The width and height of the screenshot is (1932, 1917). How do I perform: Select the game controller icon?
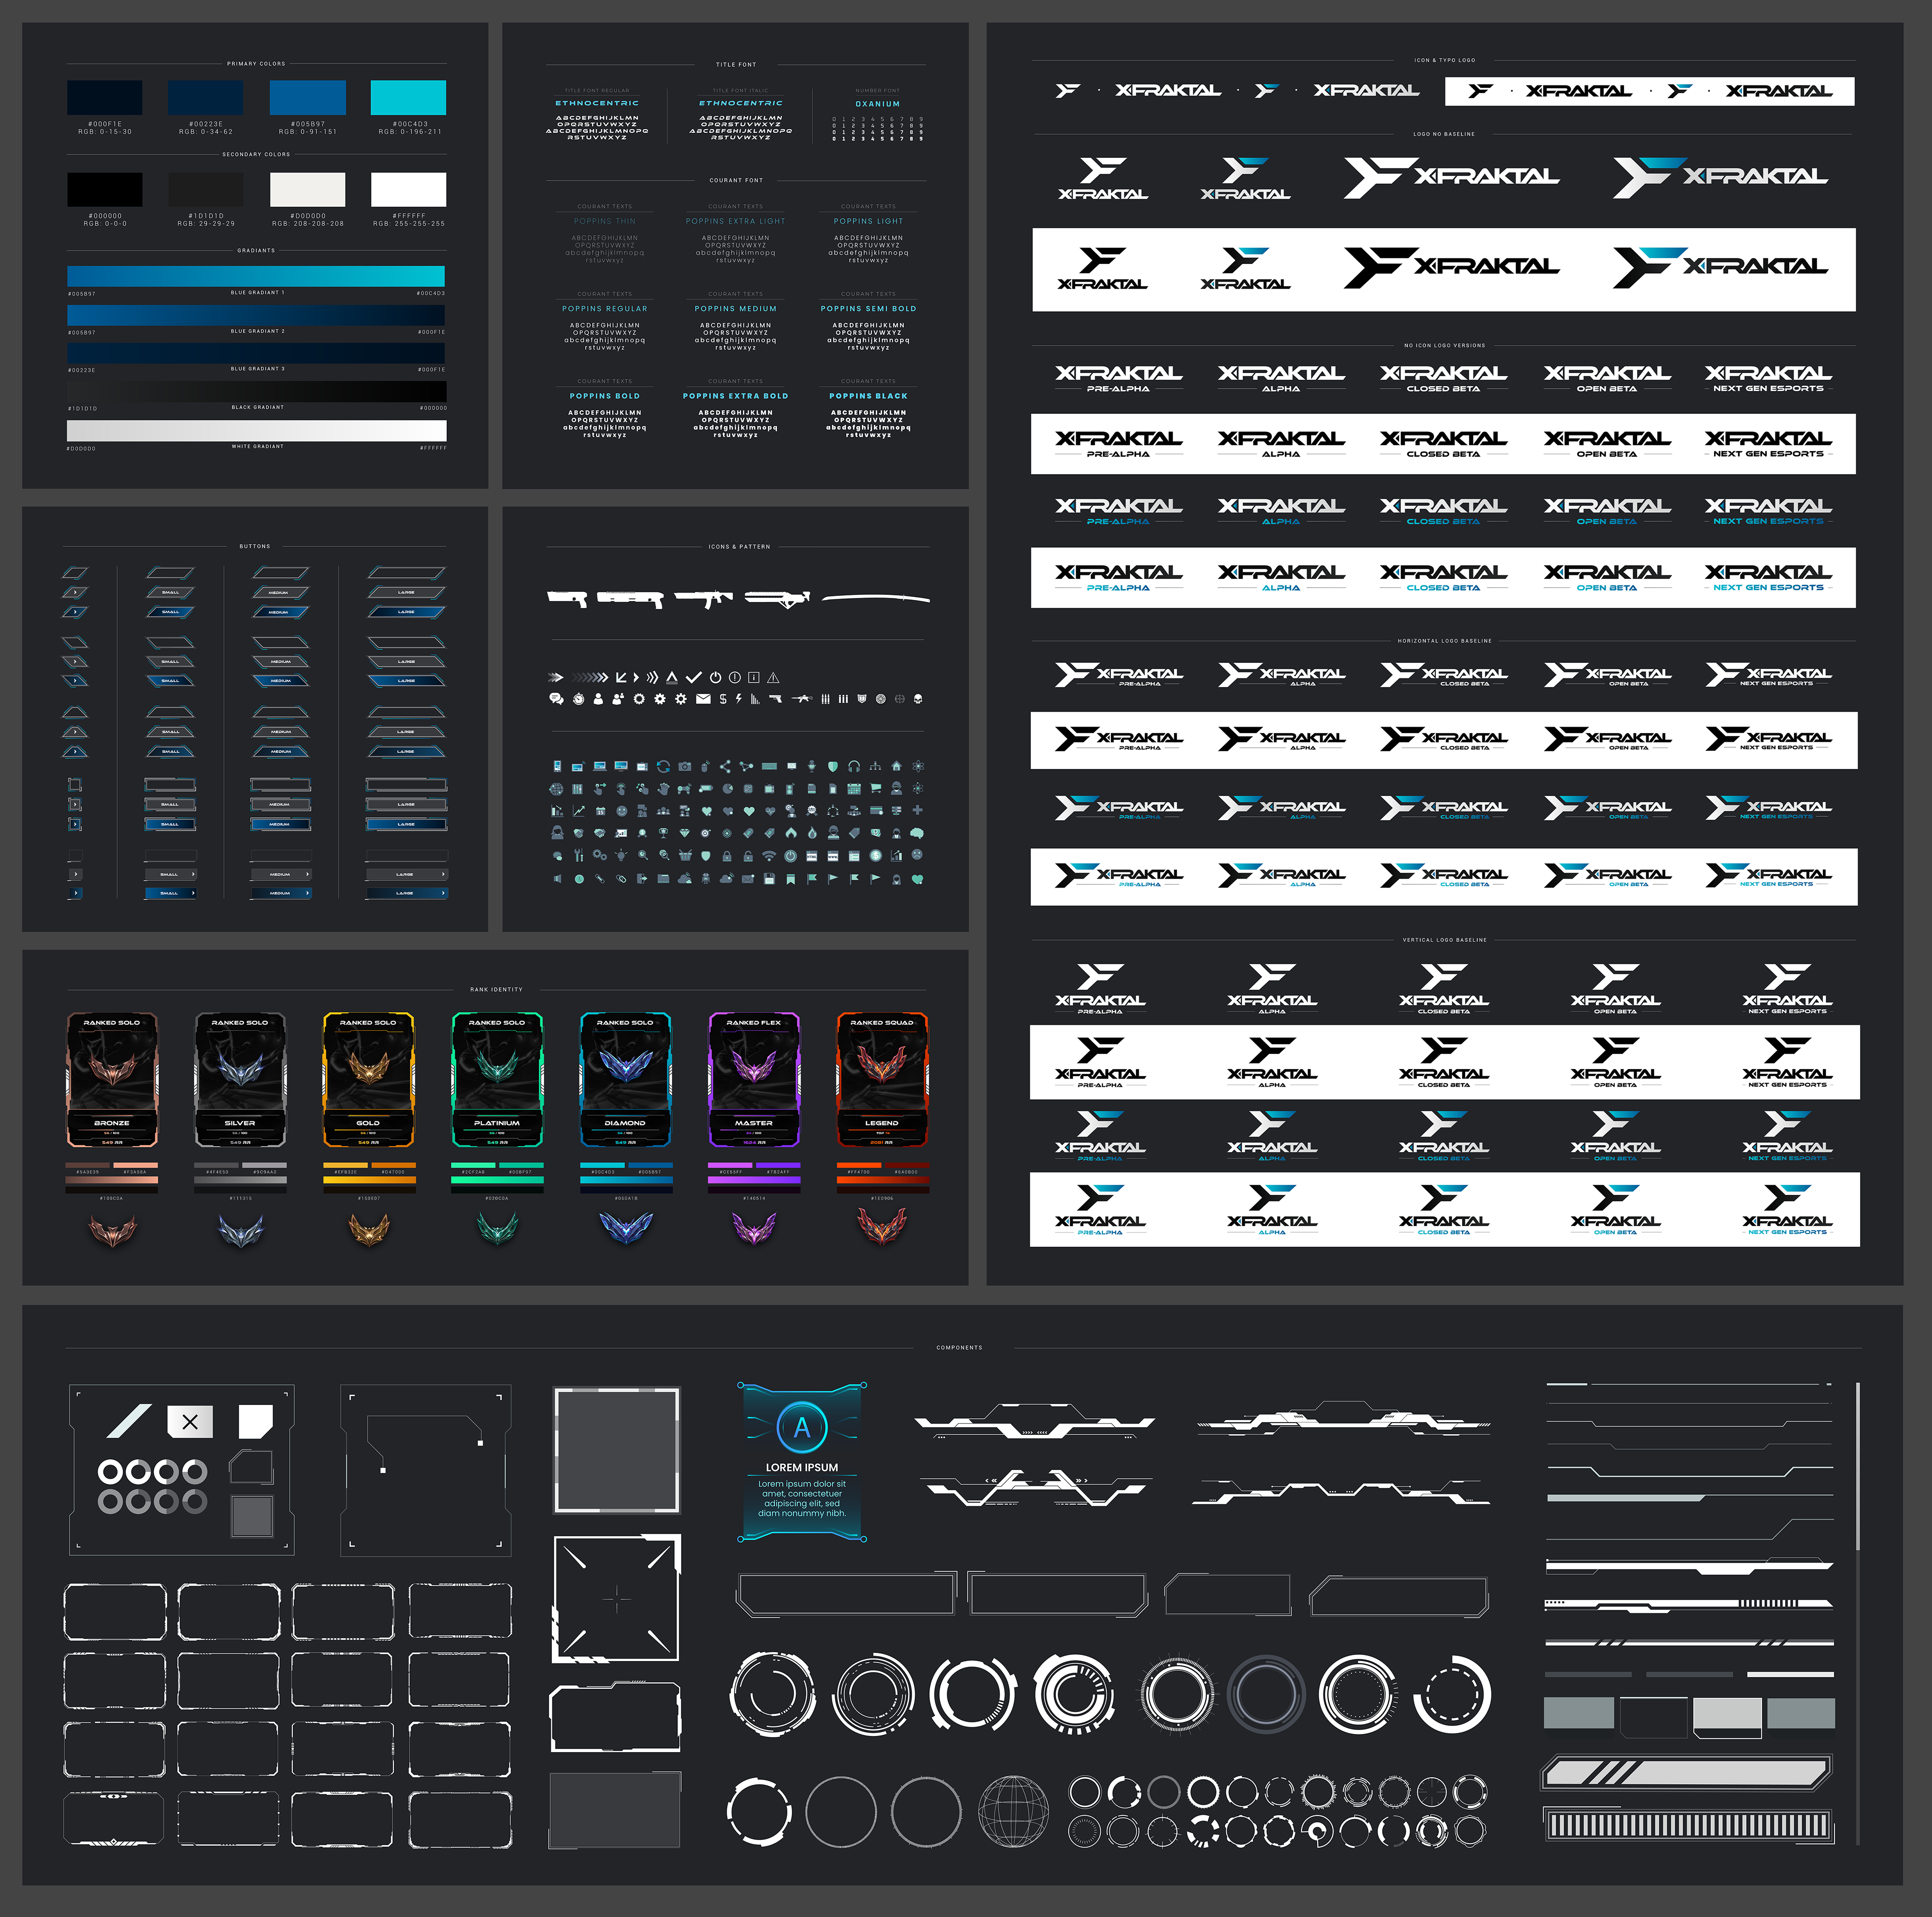(684, 790)
